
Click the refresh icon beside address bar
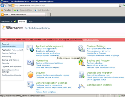click(124, 5)
